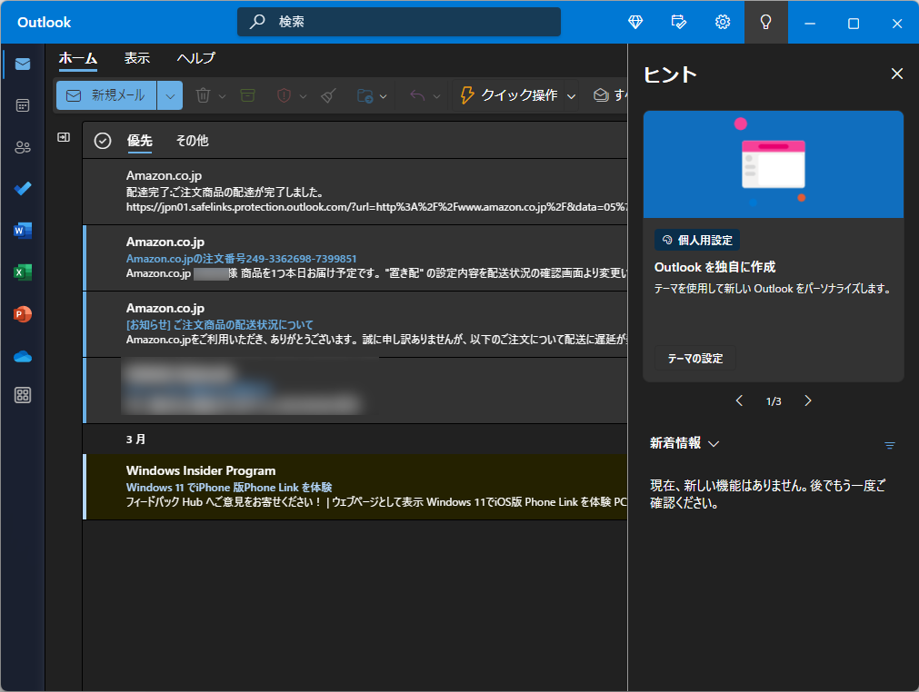Open the People view from the sidebar
Screen dimensions: 919x692
coord(22,146)
